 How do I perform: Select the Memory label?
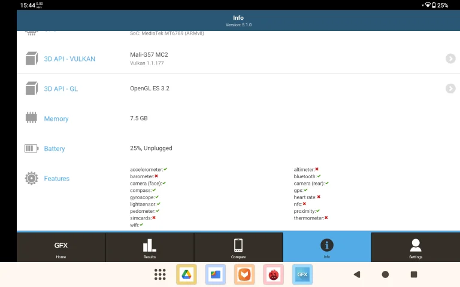point(56,118)
